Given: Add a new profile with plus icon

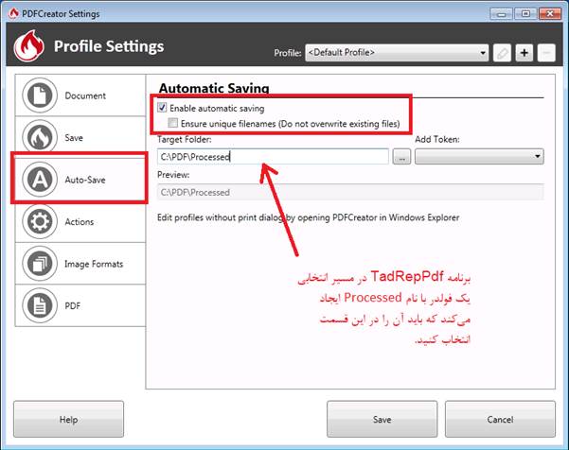Looking at the screenshot, I should (525, 53).
